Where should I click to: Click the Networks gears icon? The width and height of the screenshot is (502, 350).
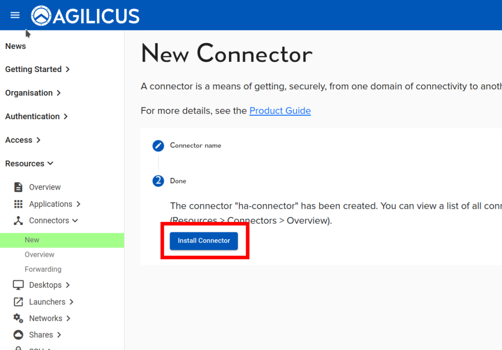pyautogui.click(x=18, y=318)
